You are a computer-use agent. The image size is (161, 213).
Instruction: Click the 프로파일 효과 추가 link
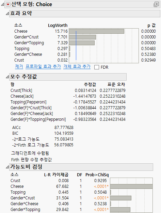tap(43, 67)
